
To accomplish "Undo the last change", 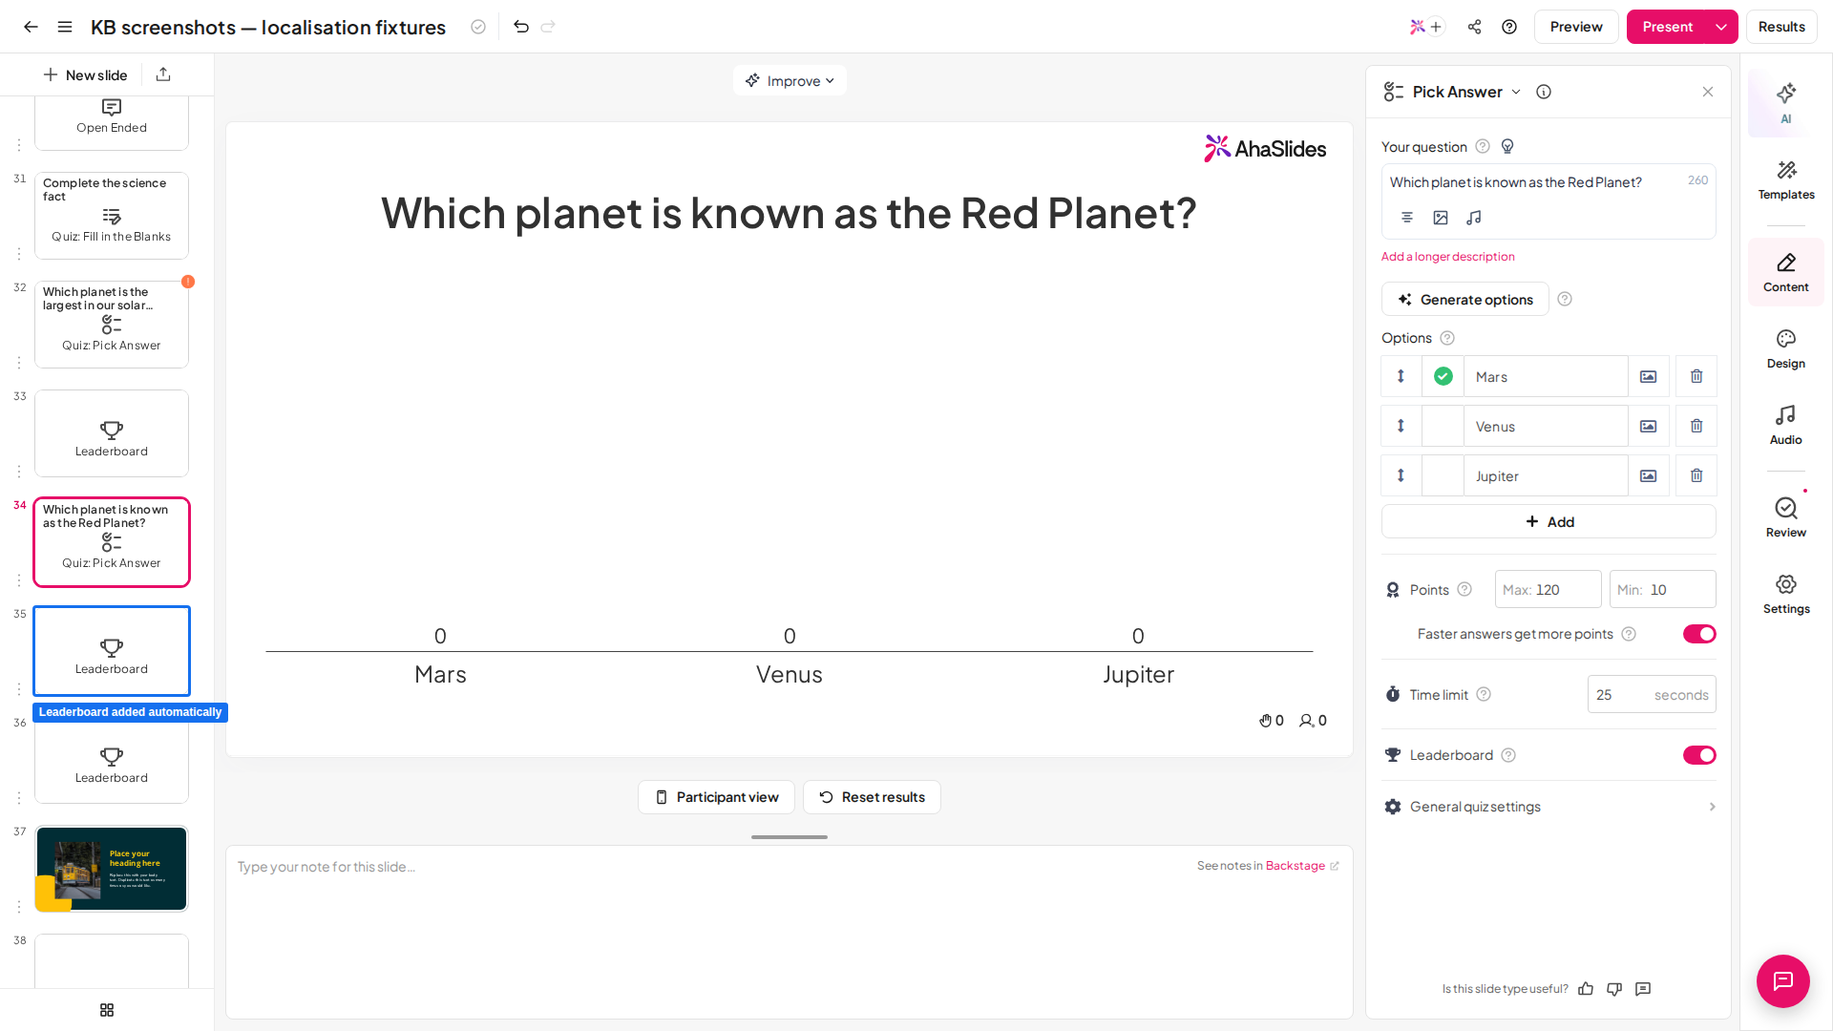I will pyautogui.click(x=521, y=27).
